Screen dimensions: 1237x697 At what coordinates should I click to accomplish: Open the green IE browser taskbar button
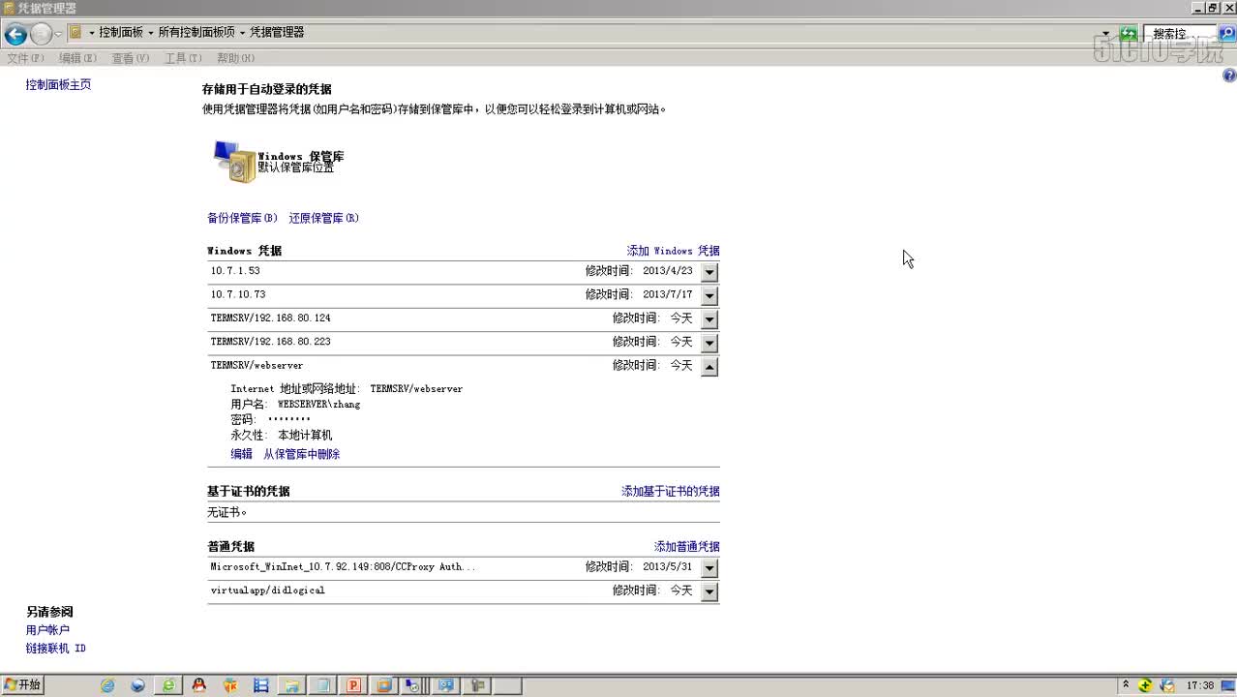(168, 685)
